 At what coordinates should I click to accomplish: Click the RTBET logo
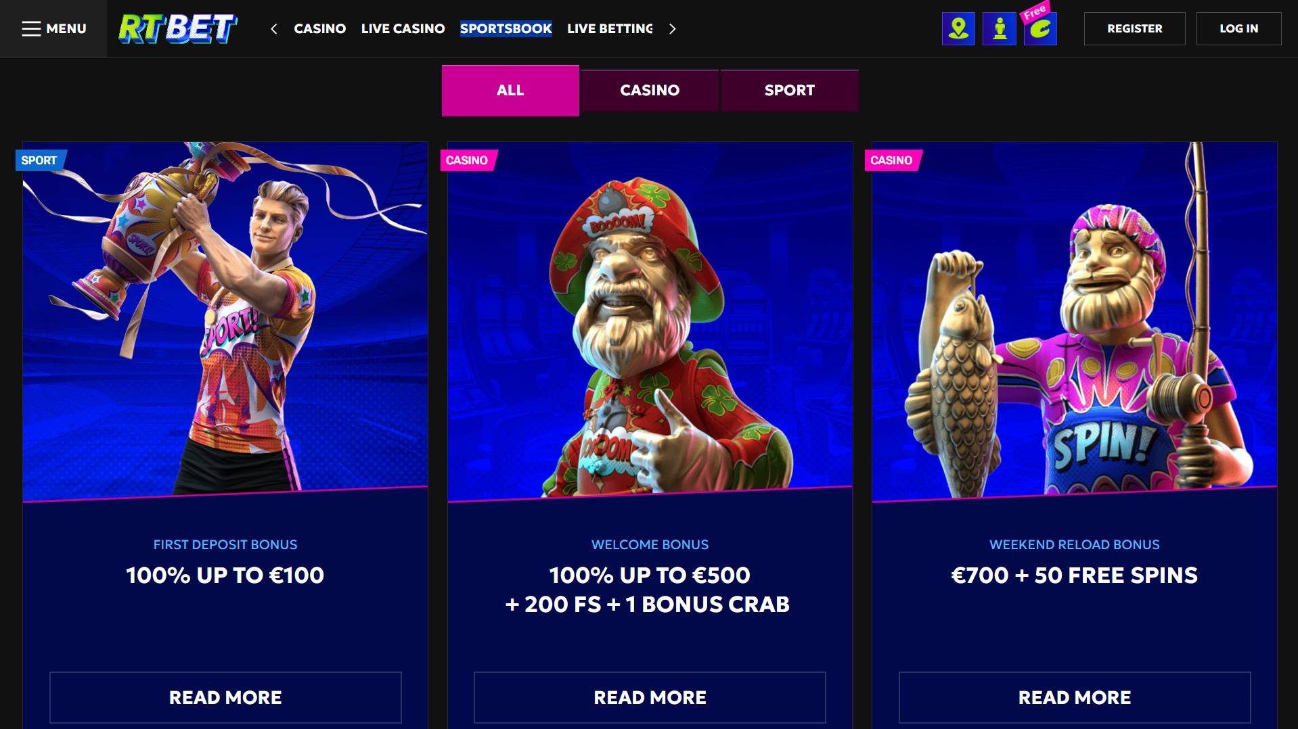click(177, 29)
